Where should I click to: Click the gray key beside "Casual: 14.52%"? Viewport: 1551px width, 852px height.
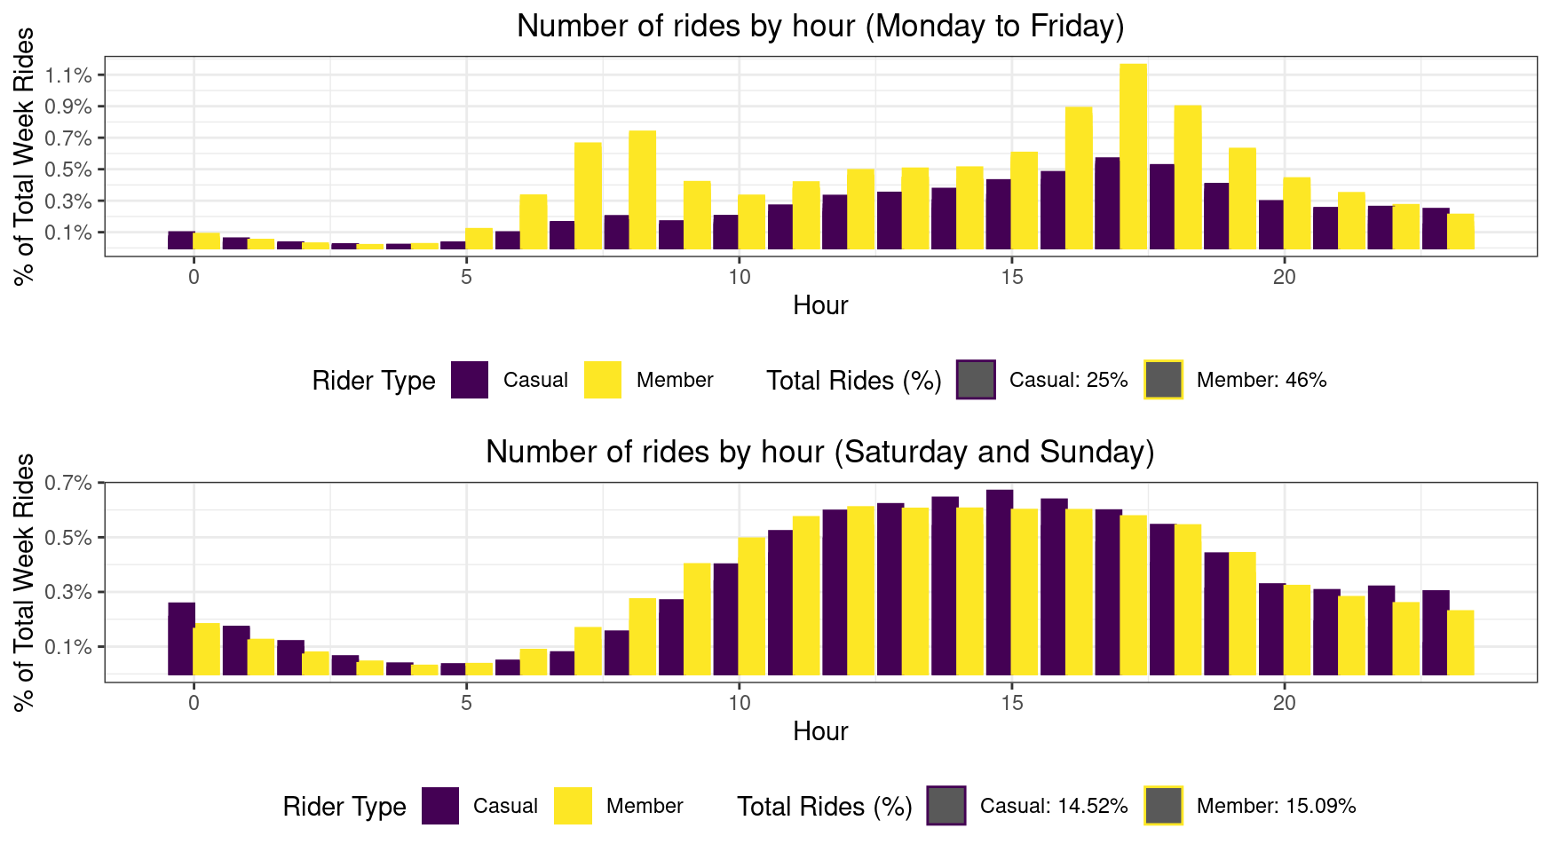(x=946, y=806)
